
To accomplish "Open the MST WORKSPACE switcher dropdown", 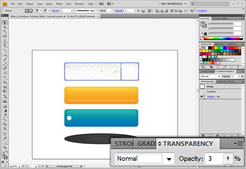I will [x=174, y=4].
